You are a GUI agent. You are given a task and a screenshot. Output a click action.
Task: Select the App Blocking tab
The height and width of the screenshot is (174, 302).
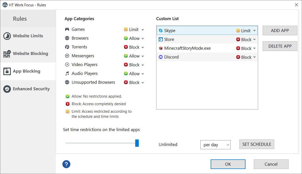28,71
